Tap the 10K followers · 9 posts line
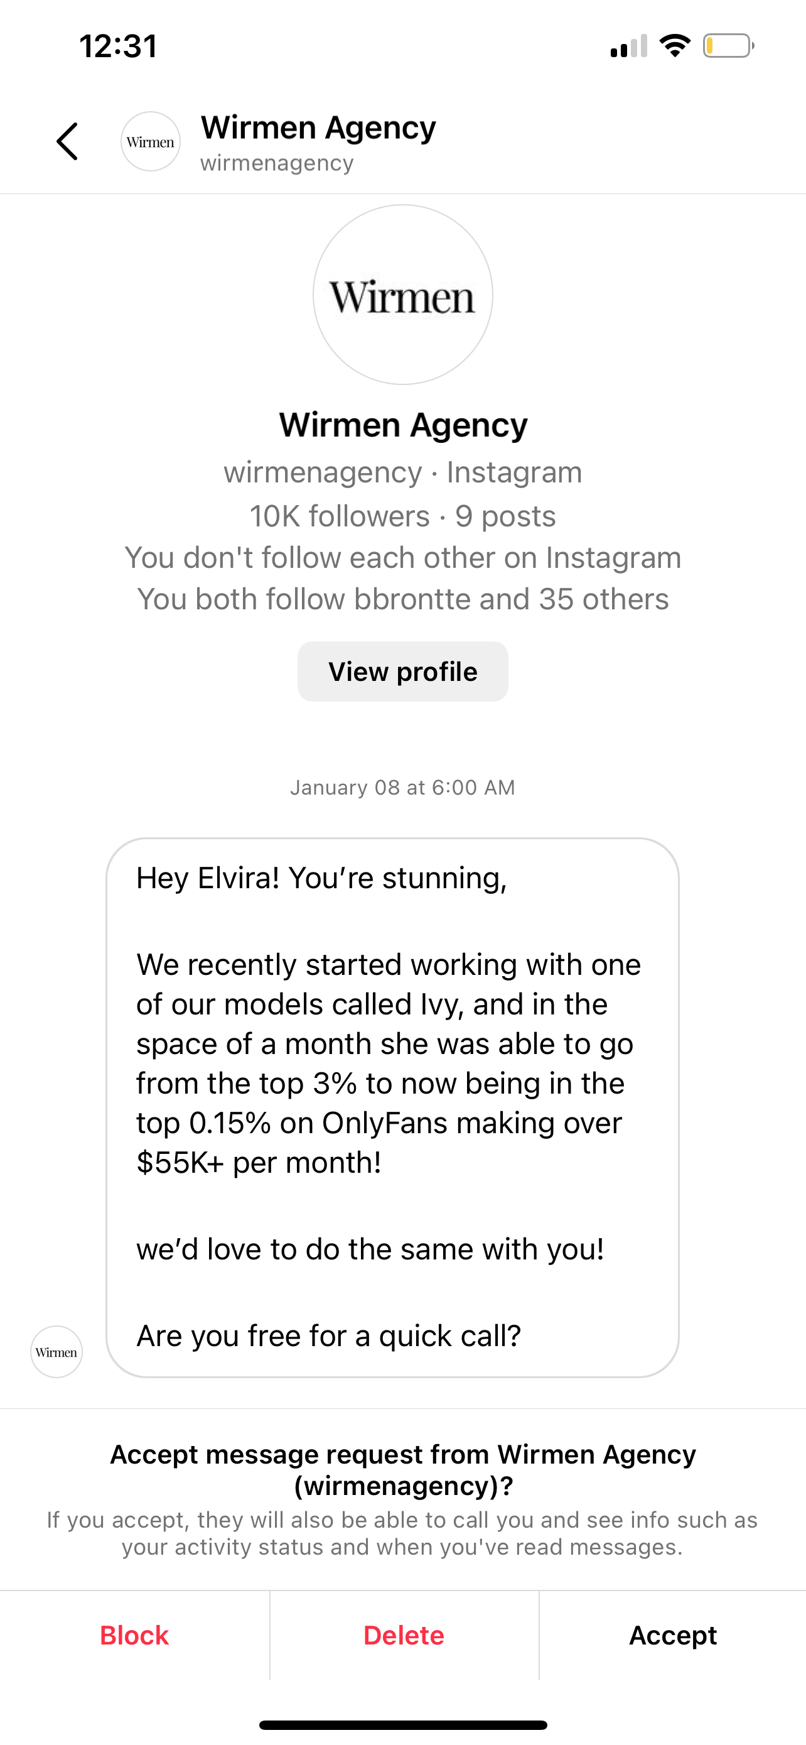Viewport: 806px width, 1745px height. (x=402, y=516)
